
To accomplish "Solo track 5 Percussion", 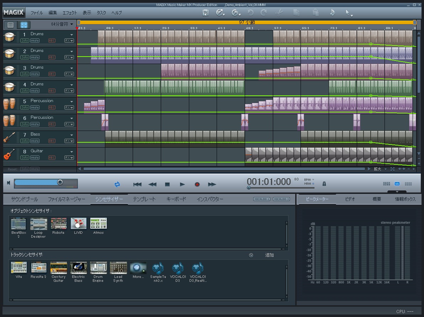I will pos(25,107).
